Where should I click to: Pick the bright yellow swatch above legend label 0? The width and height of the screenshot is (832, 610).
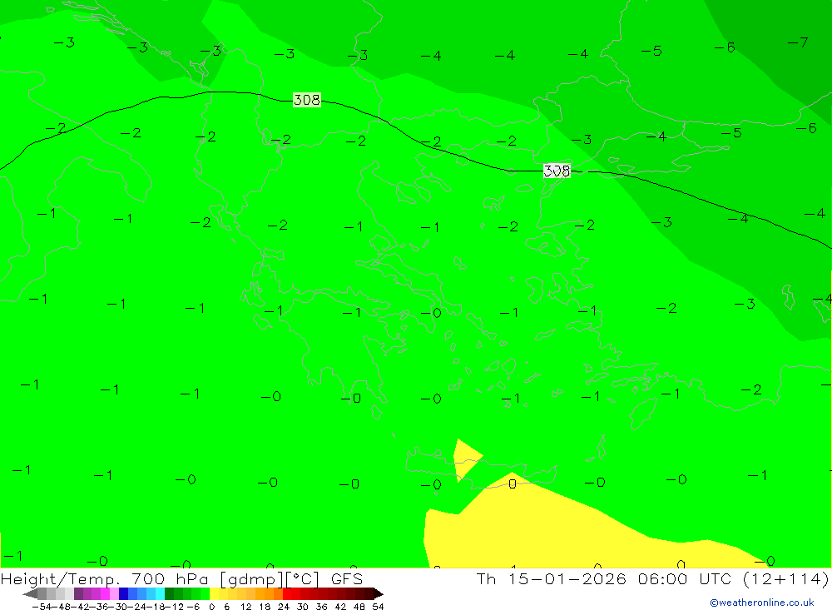pos(215,593)
